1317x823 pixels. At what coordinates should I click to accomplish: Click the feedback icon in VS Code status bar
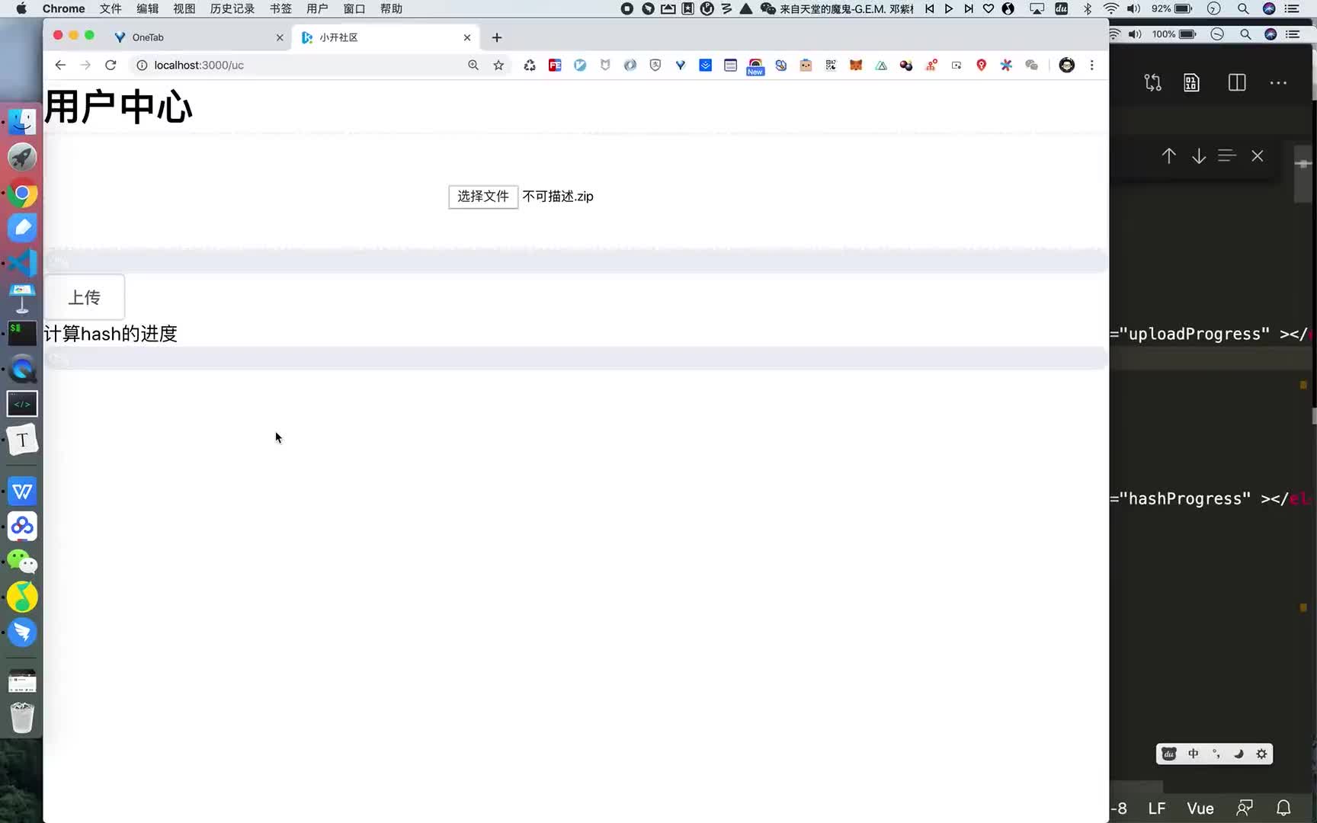(1245, 808)
